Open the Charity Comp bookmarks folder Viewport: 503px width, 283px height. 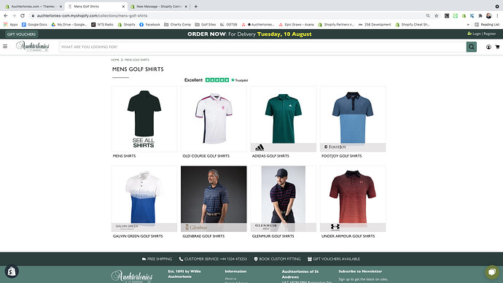coord(177,24)
